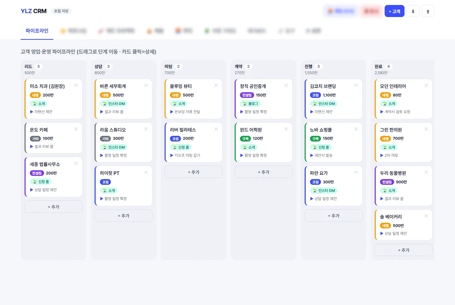Viewport: 455px width, 305px height.
Task: Click 제안서 발송 on 노바 쇼핑몰
Action: click(x=321, y=155)
